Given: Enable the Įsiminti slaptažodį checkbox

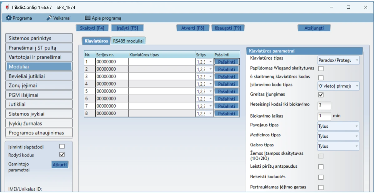Looking at the screenshot, I should (x=62, y=146).
